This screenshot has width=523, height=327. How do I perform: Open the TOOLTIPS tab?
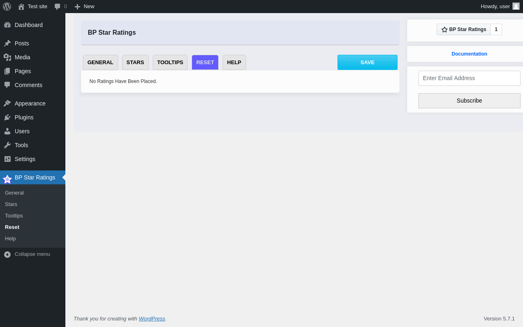pyautogui.click(x=170, y=63)
